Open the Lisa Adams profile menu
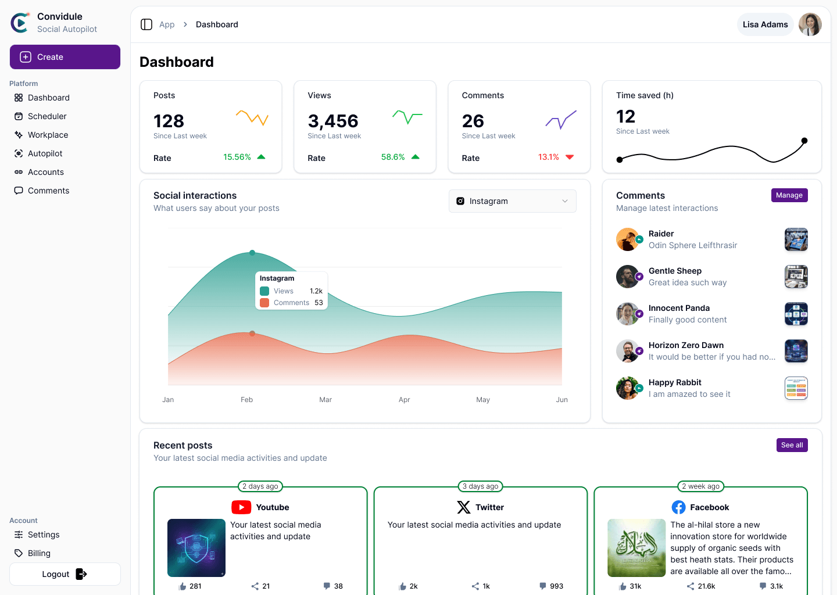The width and height of the screenshot is (837, 595). click(x=765, y=24)
